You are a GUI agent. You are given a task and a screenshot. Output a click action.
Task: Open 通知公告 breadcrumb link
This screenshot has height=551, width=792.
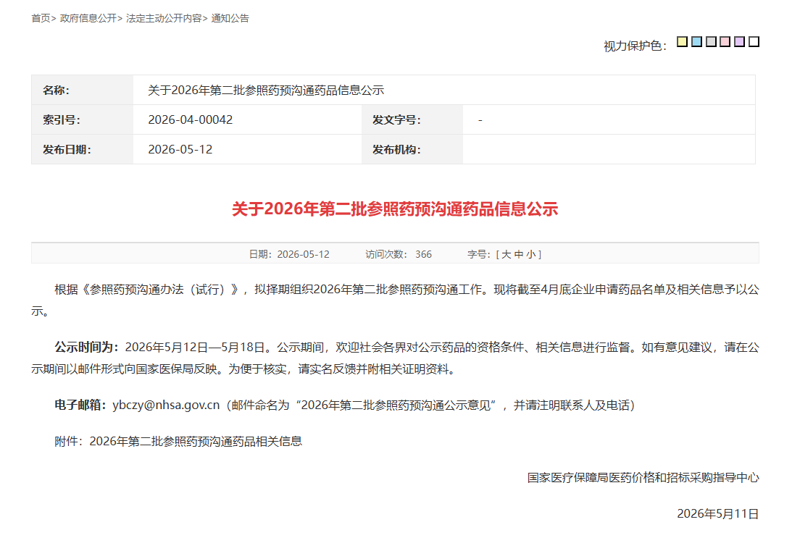pyautogui.click(x=230, y=18)
